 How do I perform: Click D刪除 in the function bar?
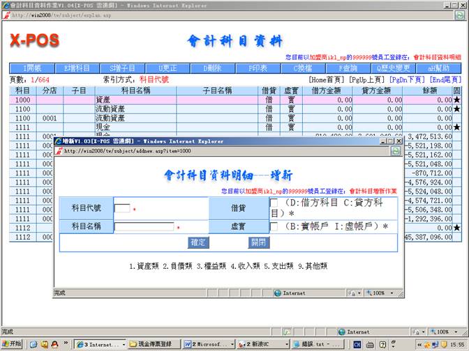212,68
